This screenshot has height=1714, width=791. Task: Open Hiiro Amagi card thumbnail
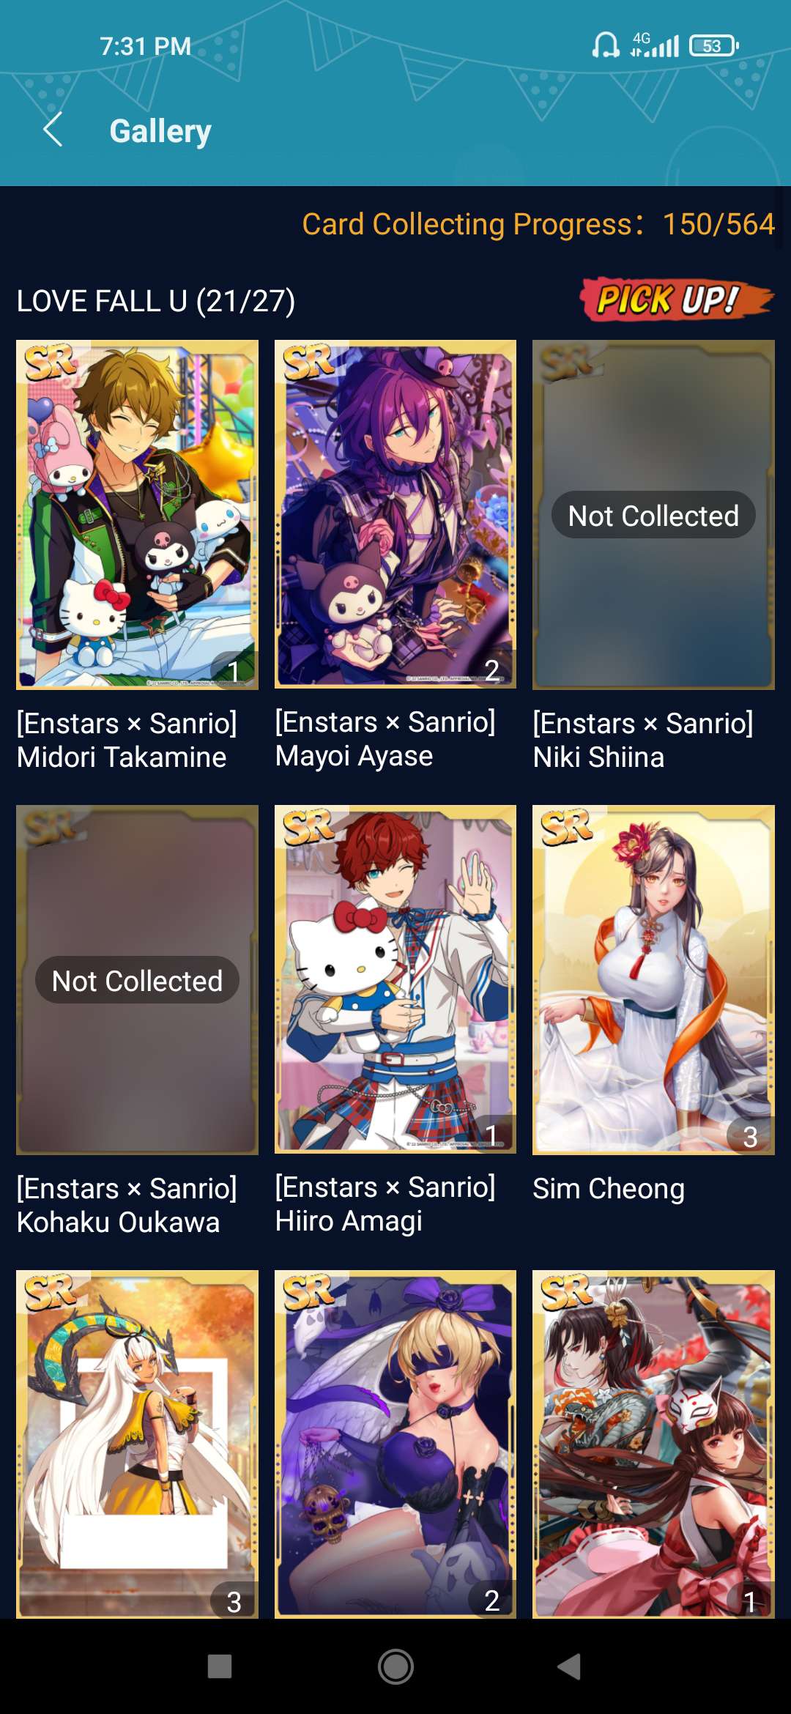tap(395, 979)
